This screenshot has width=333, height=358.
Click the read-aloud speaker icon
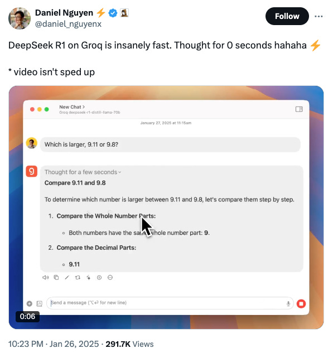click(45, 277)
